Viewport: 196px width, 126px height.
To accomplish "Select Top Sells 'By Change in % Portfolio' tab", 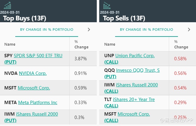I will [146, 30].
